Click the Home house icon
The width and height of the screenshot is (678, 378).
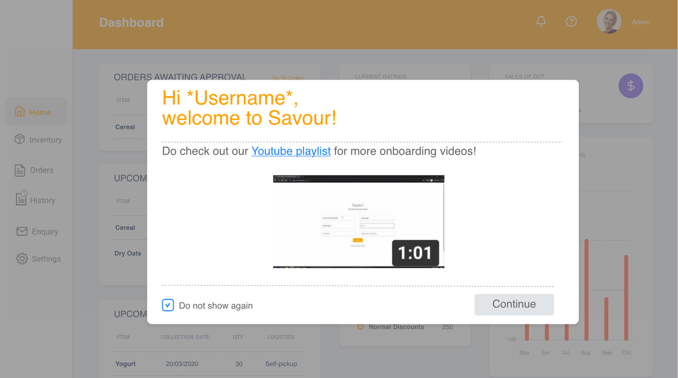(20, 112)
